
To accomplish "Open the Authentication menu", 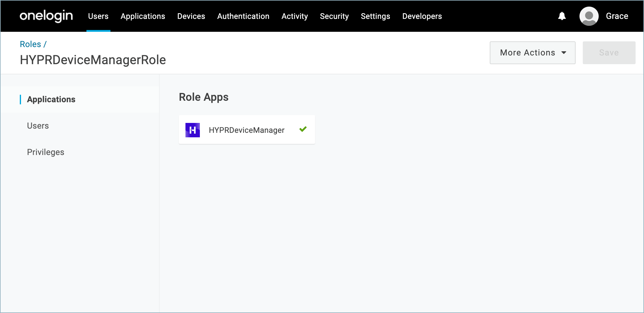I will 243,16.
